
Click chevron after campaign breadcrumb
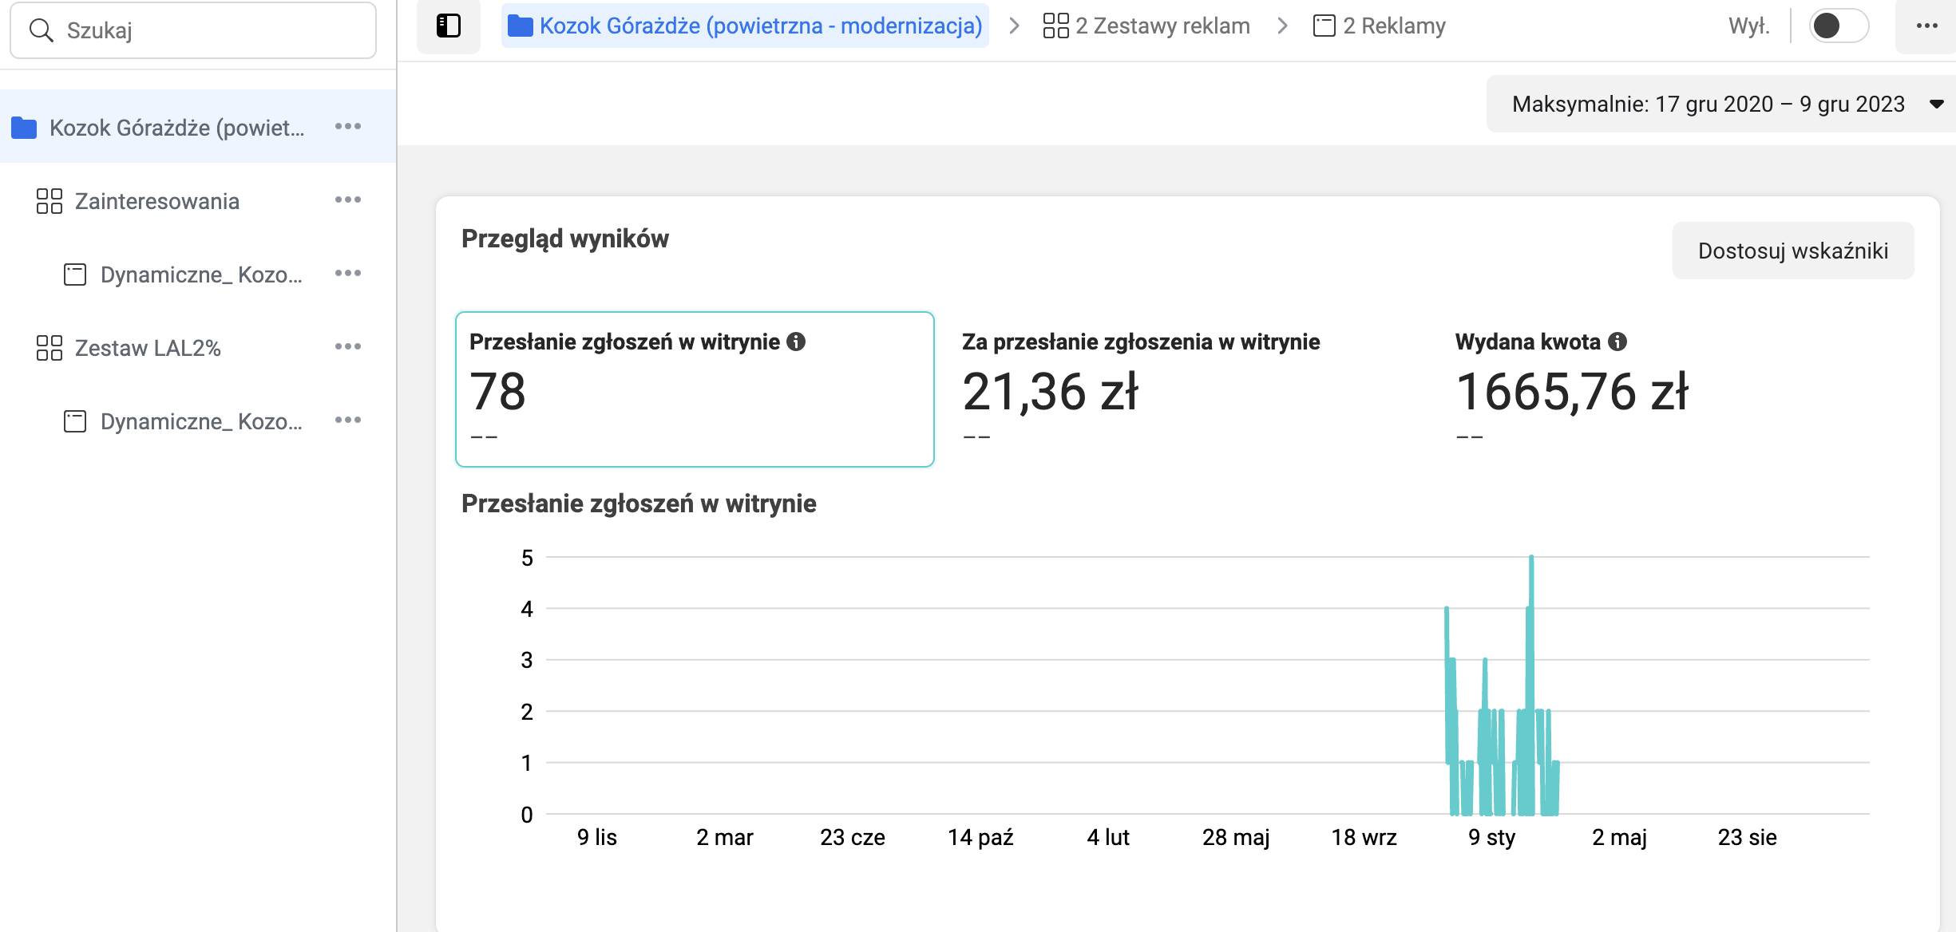pos(1015,26)
